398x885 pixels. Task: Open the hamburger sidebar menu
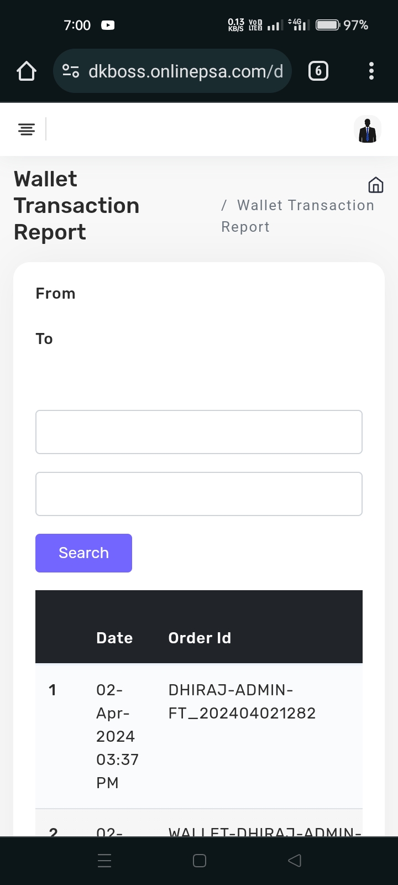pos(27,129)
